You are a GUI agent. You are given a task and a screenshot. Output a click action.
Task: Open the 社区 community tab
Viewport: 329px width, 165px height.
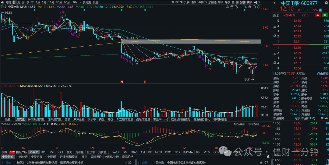(x=84, y=156)
